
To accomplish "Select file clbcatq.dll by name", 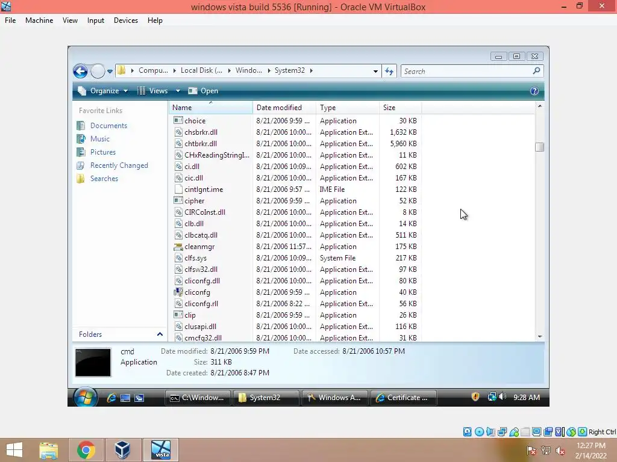I will pyautogui.click(x=201, y=235).
